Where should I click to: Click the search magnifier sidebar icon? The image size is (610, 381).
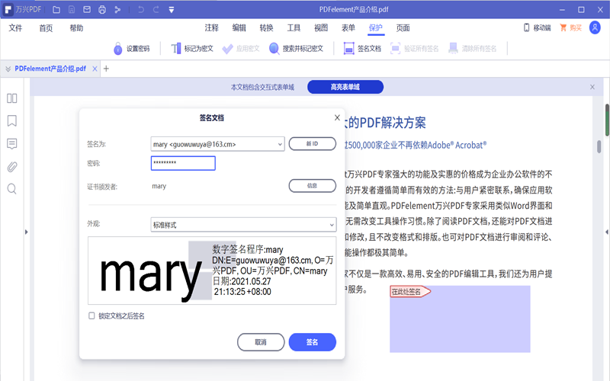(x=12, y=189)
